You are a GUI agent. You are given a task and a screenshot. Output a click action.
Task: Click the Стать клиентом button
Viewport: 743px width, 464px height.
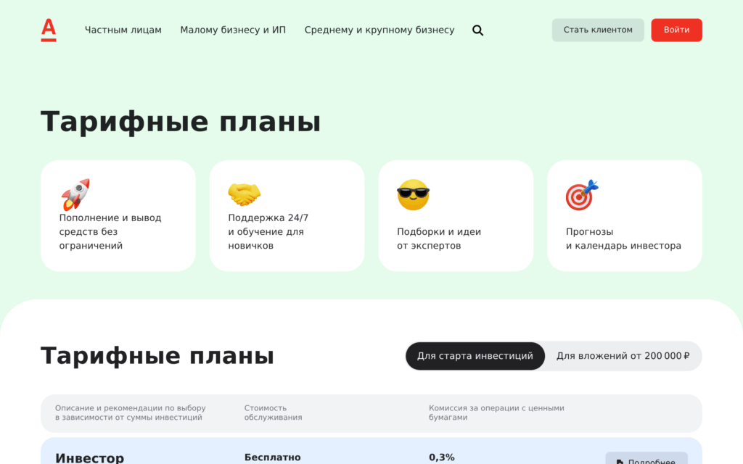pos(598,30)
